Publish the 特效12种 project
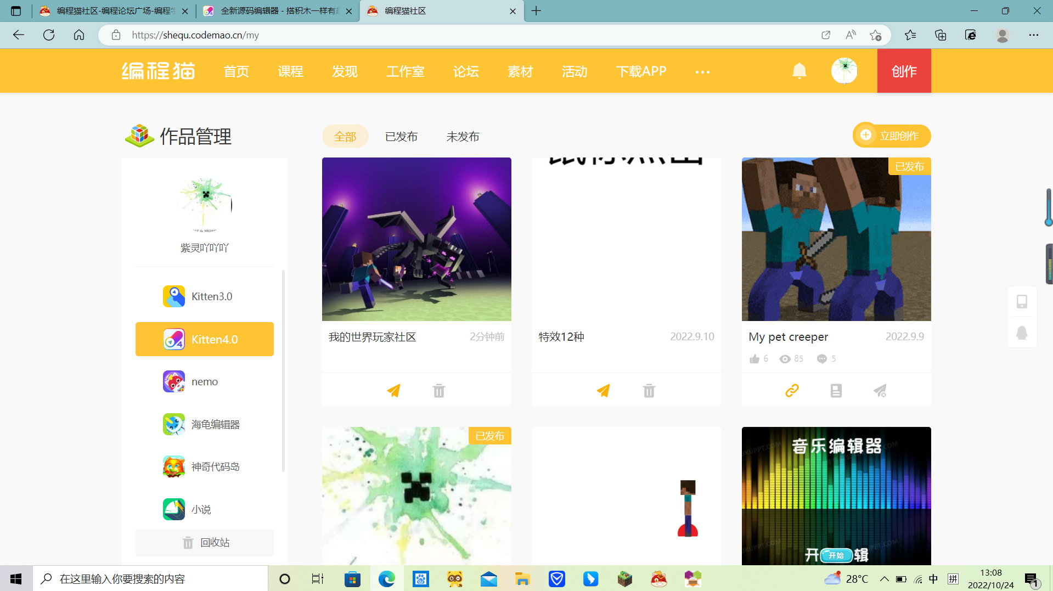Image resolution: width=1053 pixels, height=591 pixels. click(x=603, y=391)
